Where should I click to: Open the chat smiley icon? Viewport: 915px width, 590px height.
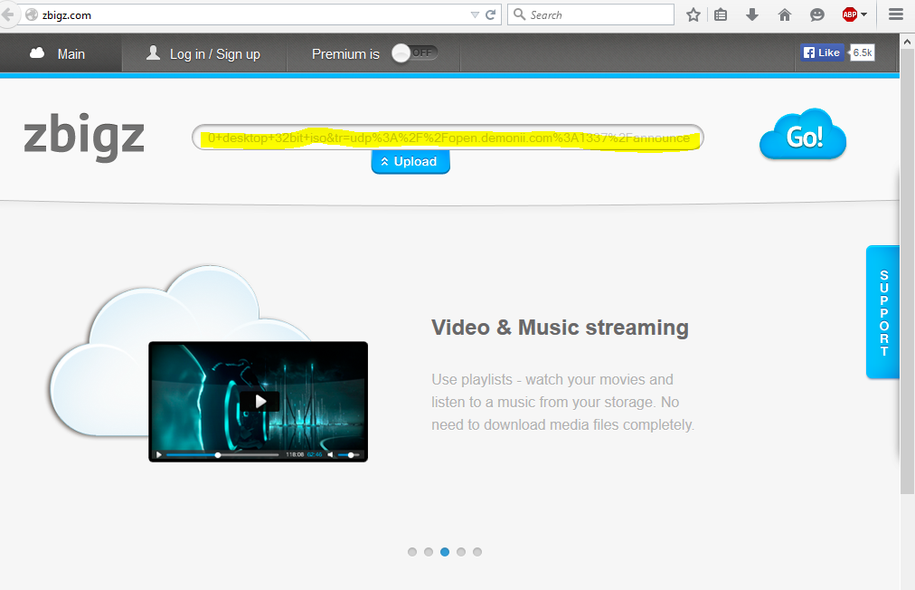pos(817,14)
